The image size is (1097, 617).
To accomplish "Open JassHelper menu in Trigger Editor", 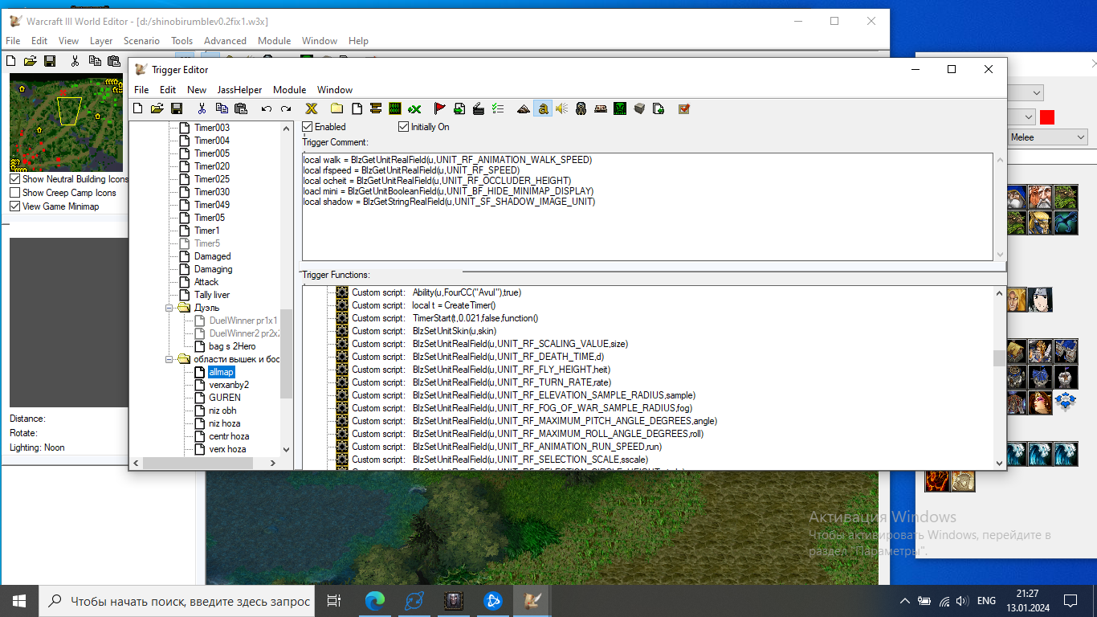I will click(x=239, y=90).
